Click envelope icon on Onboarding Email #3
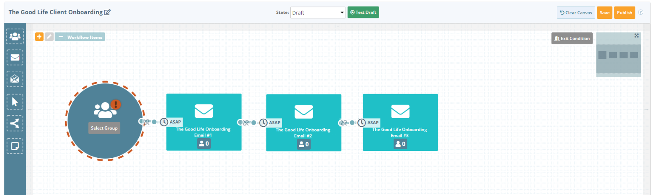The image size is (655, 195). tap(400, 111)
